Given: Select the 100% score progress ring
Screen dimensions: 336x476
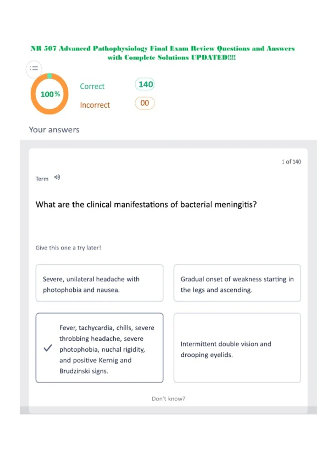Looking at the screenshot, I should 50,94.
